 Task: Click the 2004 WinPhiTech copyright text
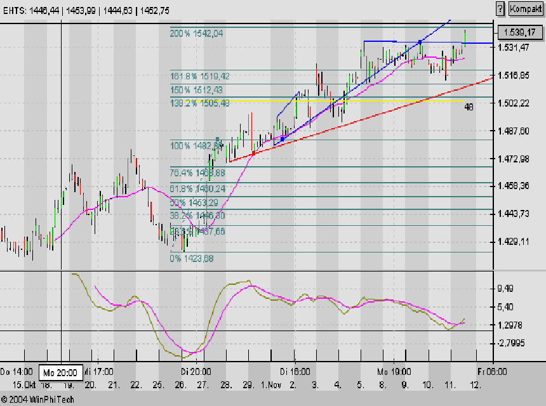[x=37, y=399]
